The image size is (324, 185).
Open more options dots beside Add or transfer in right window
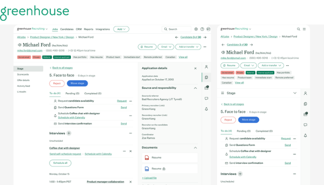click(x=287, y=66)
